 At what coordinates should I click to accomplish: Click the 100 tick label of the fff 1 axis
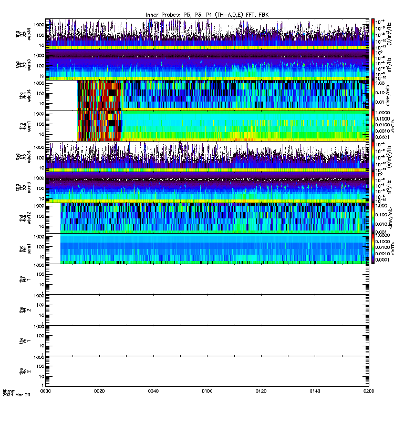40,274
